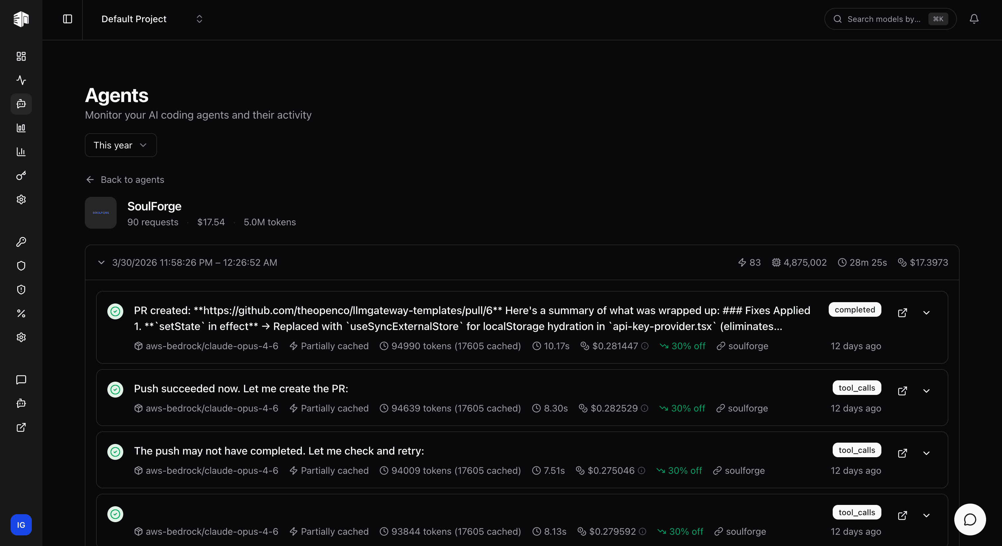Open the activity pulse view in sidebar
Viewport: 1002px width, 546px height.
[x=21, y=80]
